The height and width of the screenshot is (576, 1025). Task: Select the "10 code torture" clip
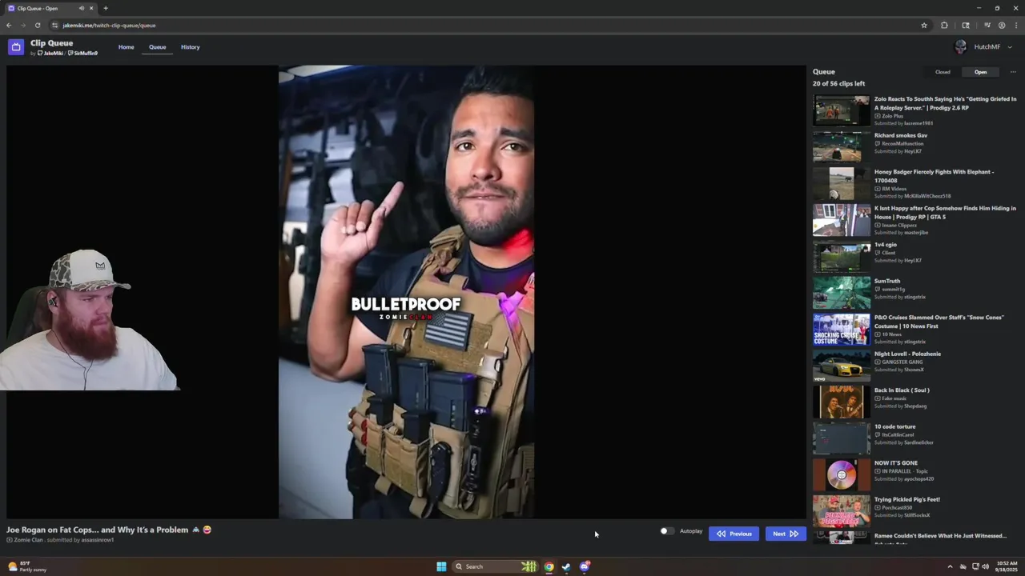pyautogui.click(x=894, y=426)
